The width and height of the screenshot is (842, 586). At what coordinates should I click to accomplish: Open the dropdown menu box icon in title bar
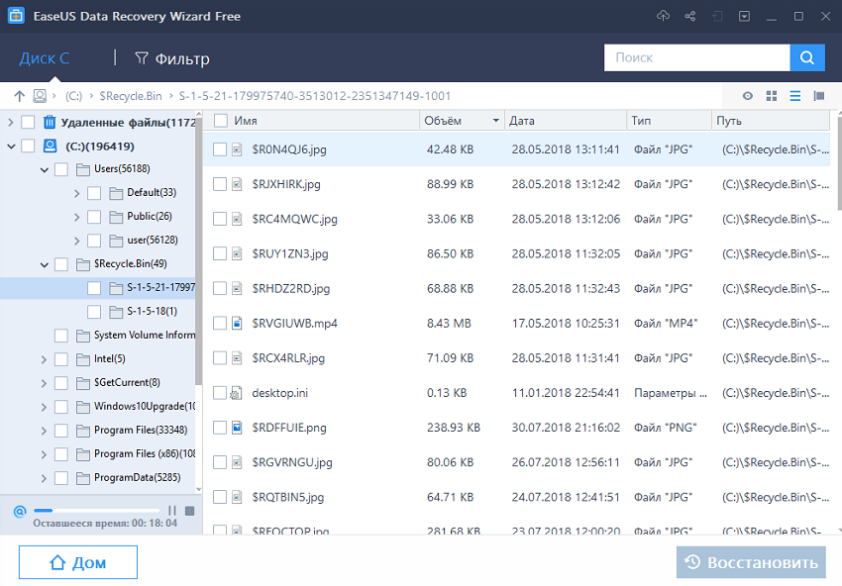point(744,17)
